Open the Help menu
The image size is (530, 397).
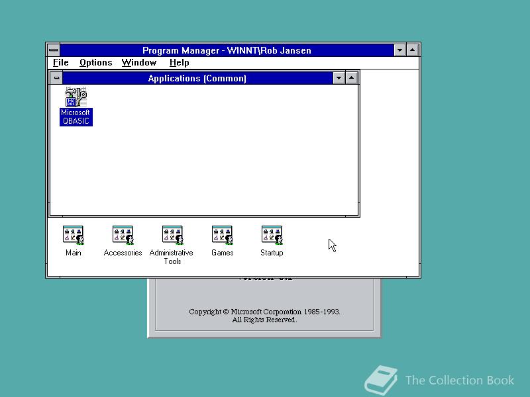click(179, 62)
